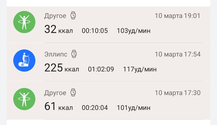Tap the 225 ккал calorie value

[x=62, y=69]
